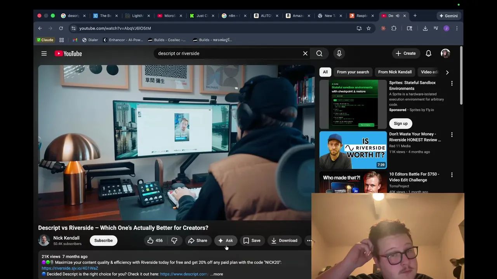Switch to the LightM tab
The height and width of the screenshot is (279, 497).
tap(137, 16)
